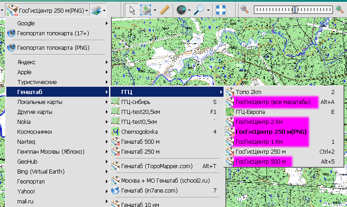Viewport: 347px width, 207px height.
Task: Select the pointer cursor tool
Action: pyautogui.click(x=132, y=10)
